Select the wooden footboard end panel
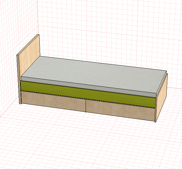Viewport: 182px width, 169px height. [161, 99]
